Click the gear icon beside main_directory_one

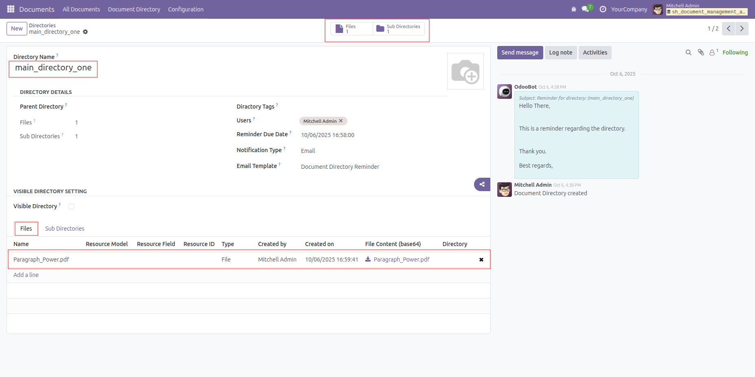point(86,32)
